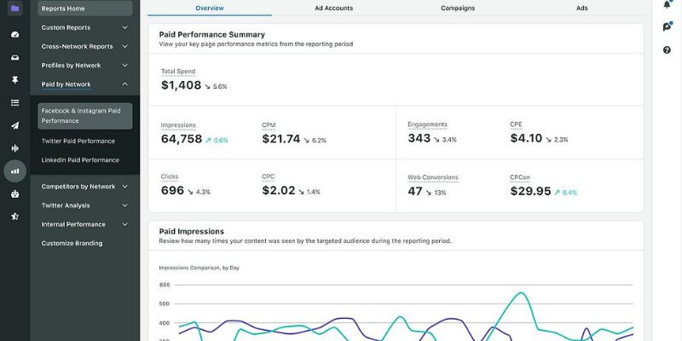Open the audio waveform listening icon
Image resolution: width=682 pixels, height=341 pixels.
pos(15,148)
